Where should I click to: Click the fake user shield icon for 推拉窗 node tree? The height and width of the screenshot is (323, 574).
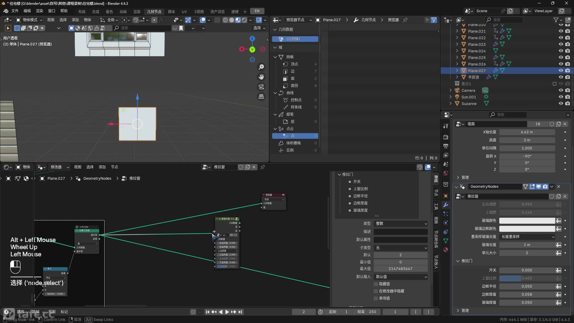(241, 167)
